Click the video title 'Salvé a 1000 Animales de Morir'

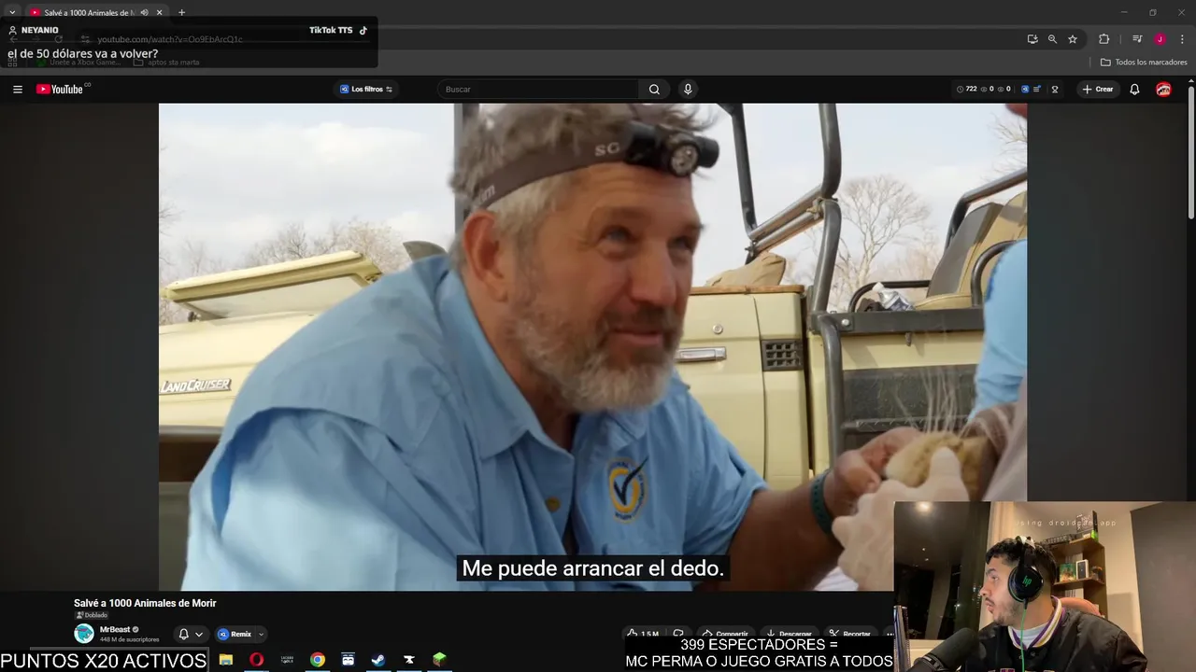click(x=145, y=604)
